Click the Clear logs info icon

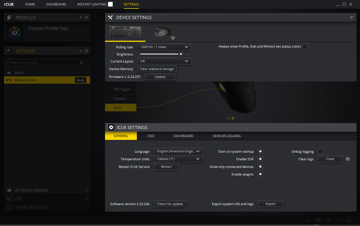(348, 159)
